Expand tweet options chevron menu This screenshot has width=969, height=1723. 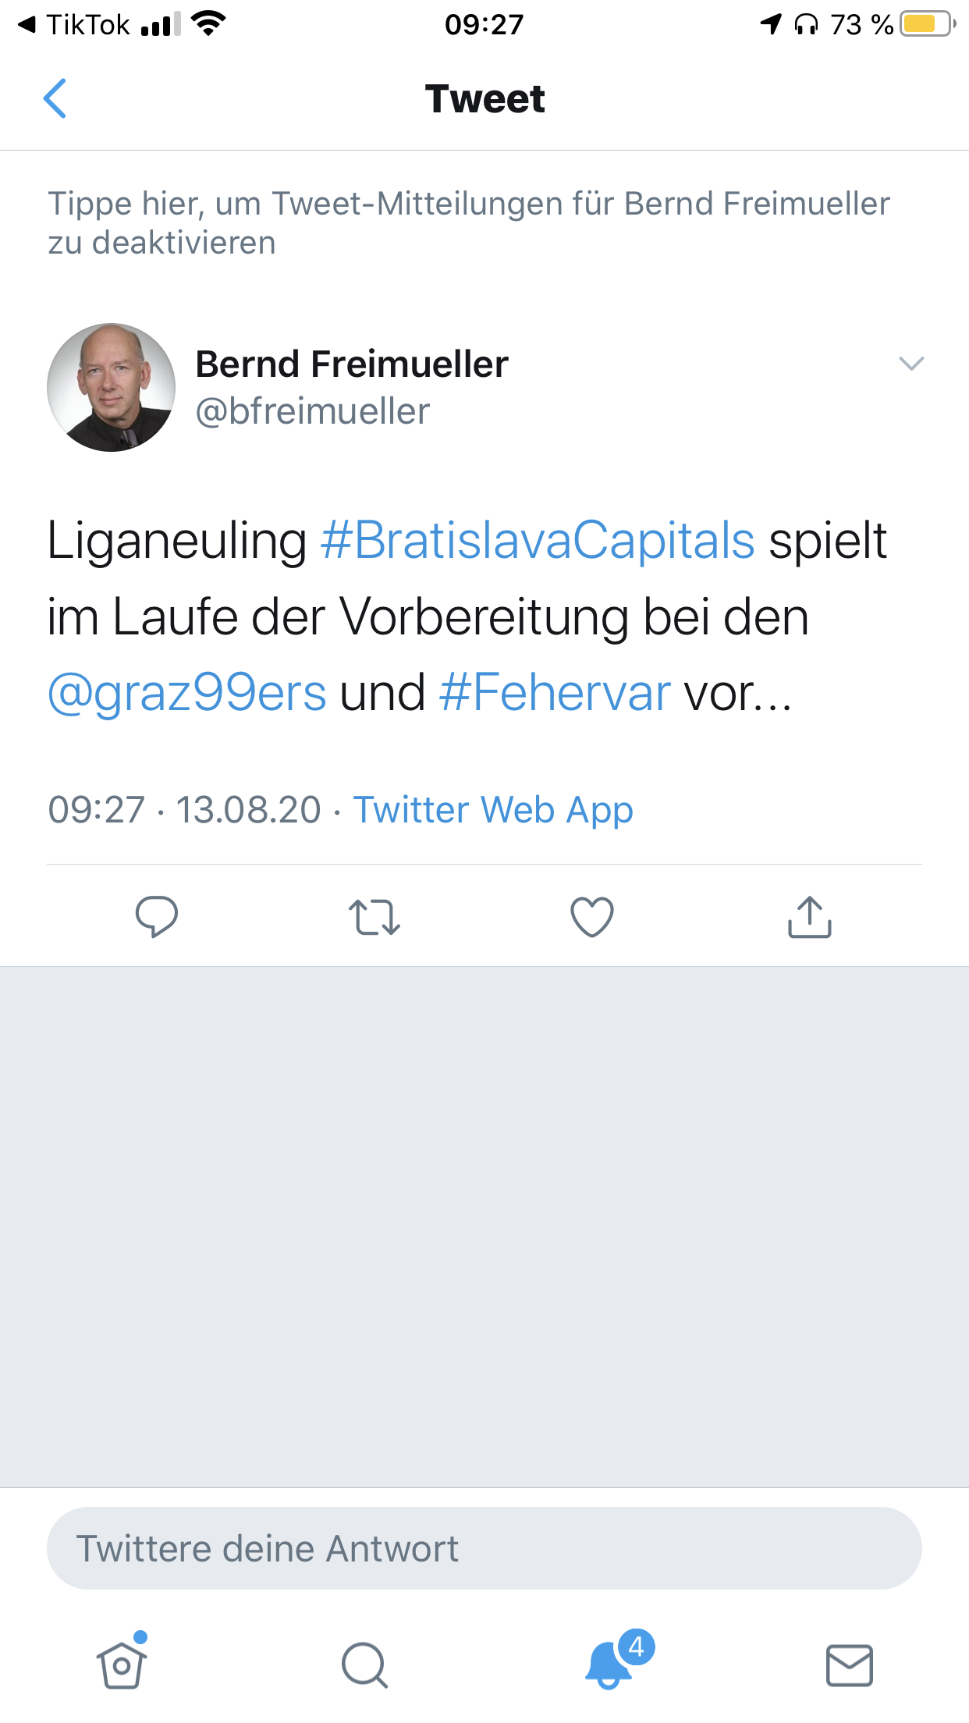coord(911,364)
